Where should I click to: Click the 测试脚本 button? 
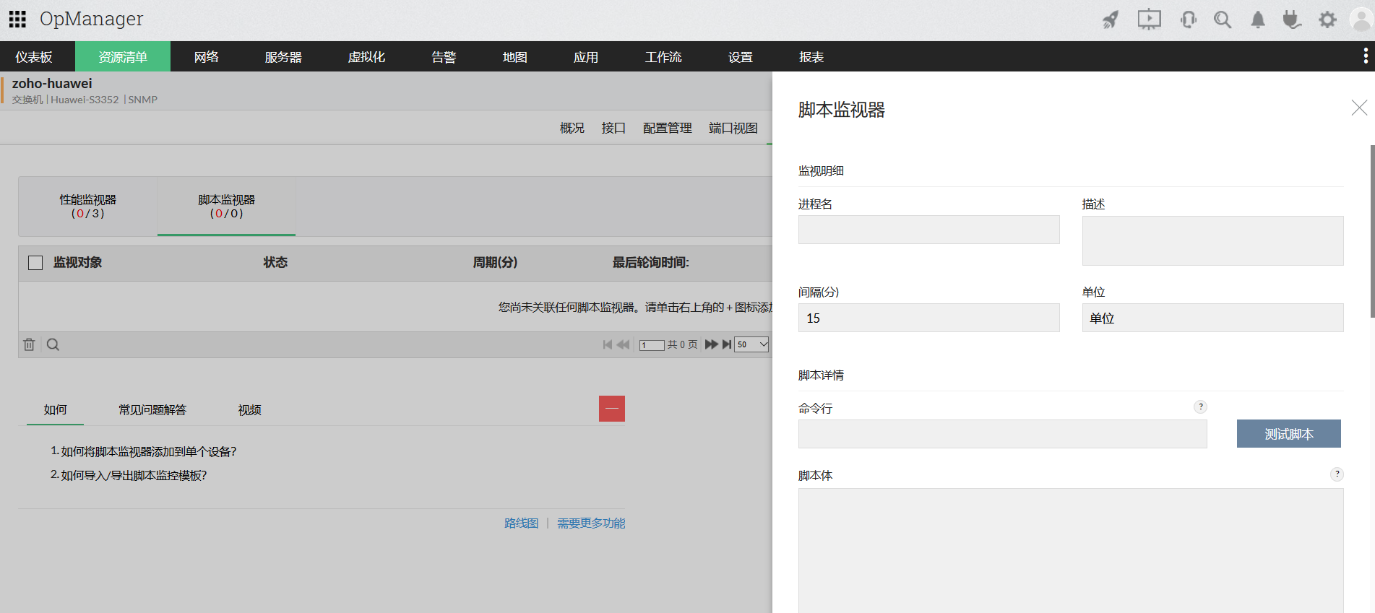1289,434
